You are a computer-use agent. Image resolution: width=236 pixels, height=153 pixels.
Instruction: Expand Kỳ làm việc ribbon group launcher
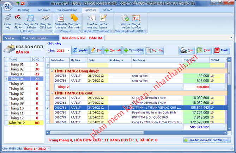pyautogui.click(x=51, y=31)
